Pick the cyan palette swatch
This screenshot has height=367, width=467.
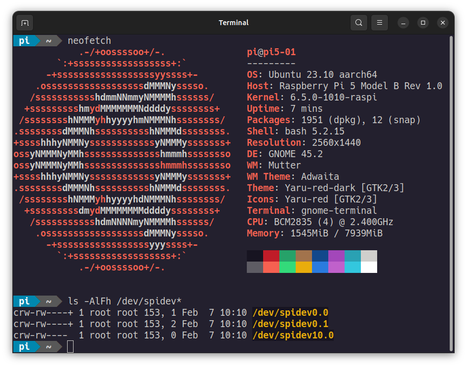[x=352, y=267]
